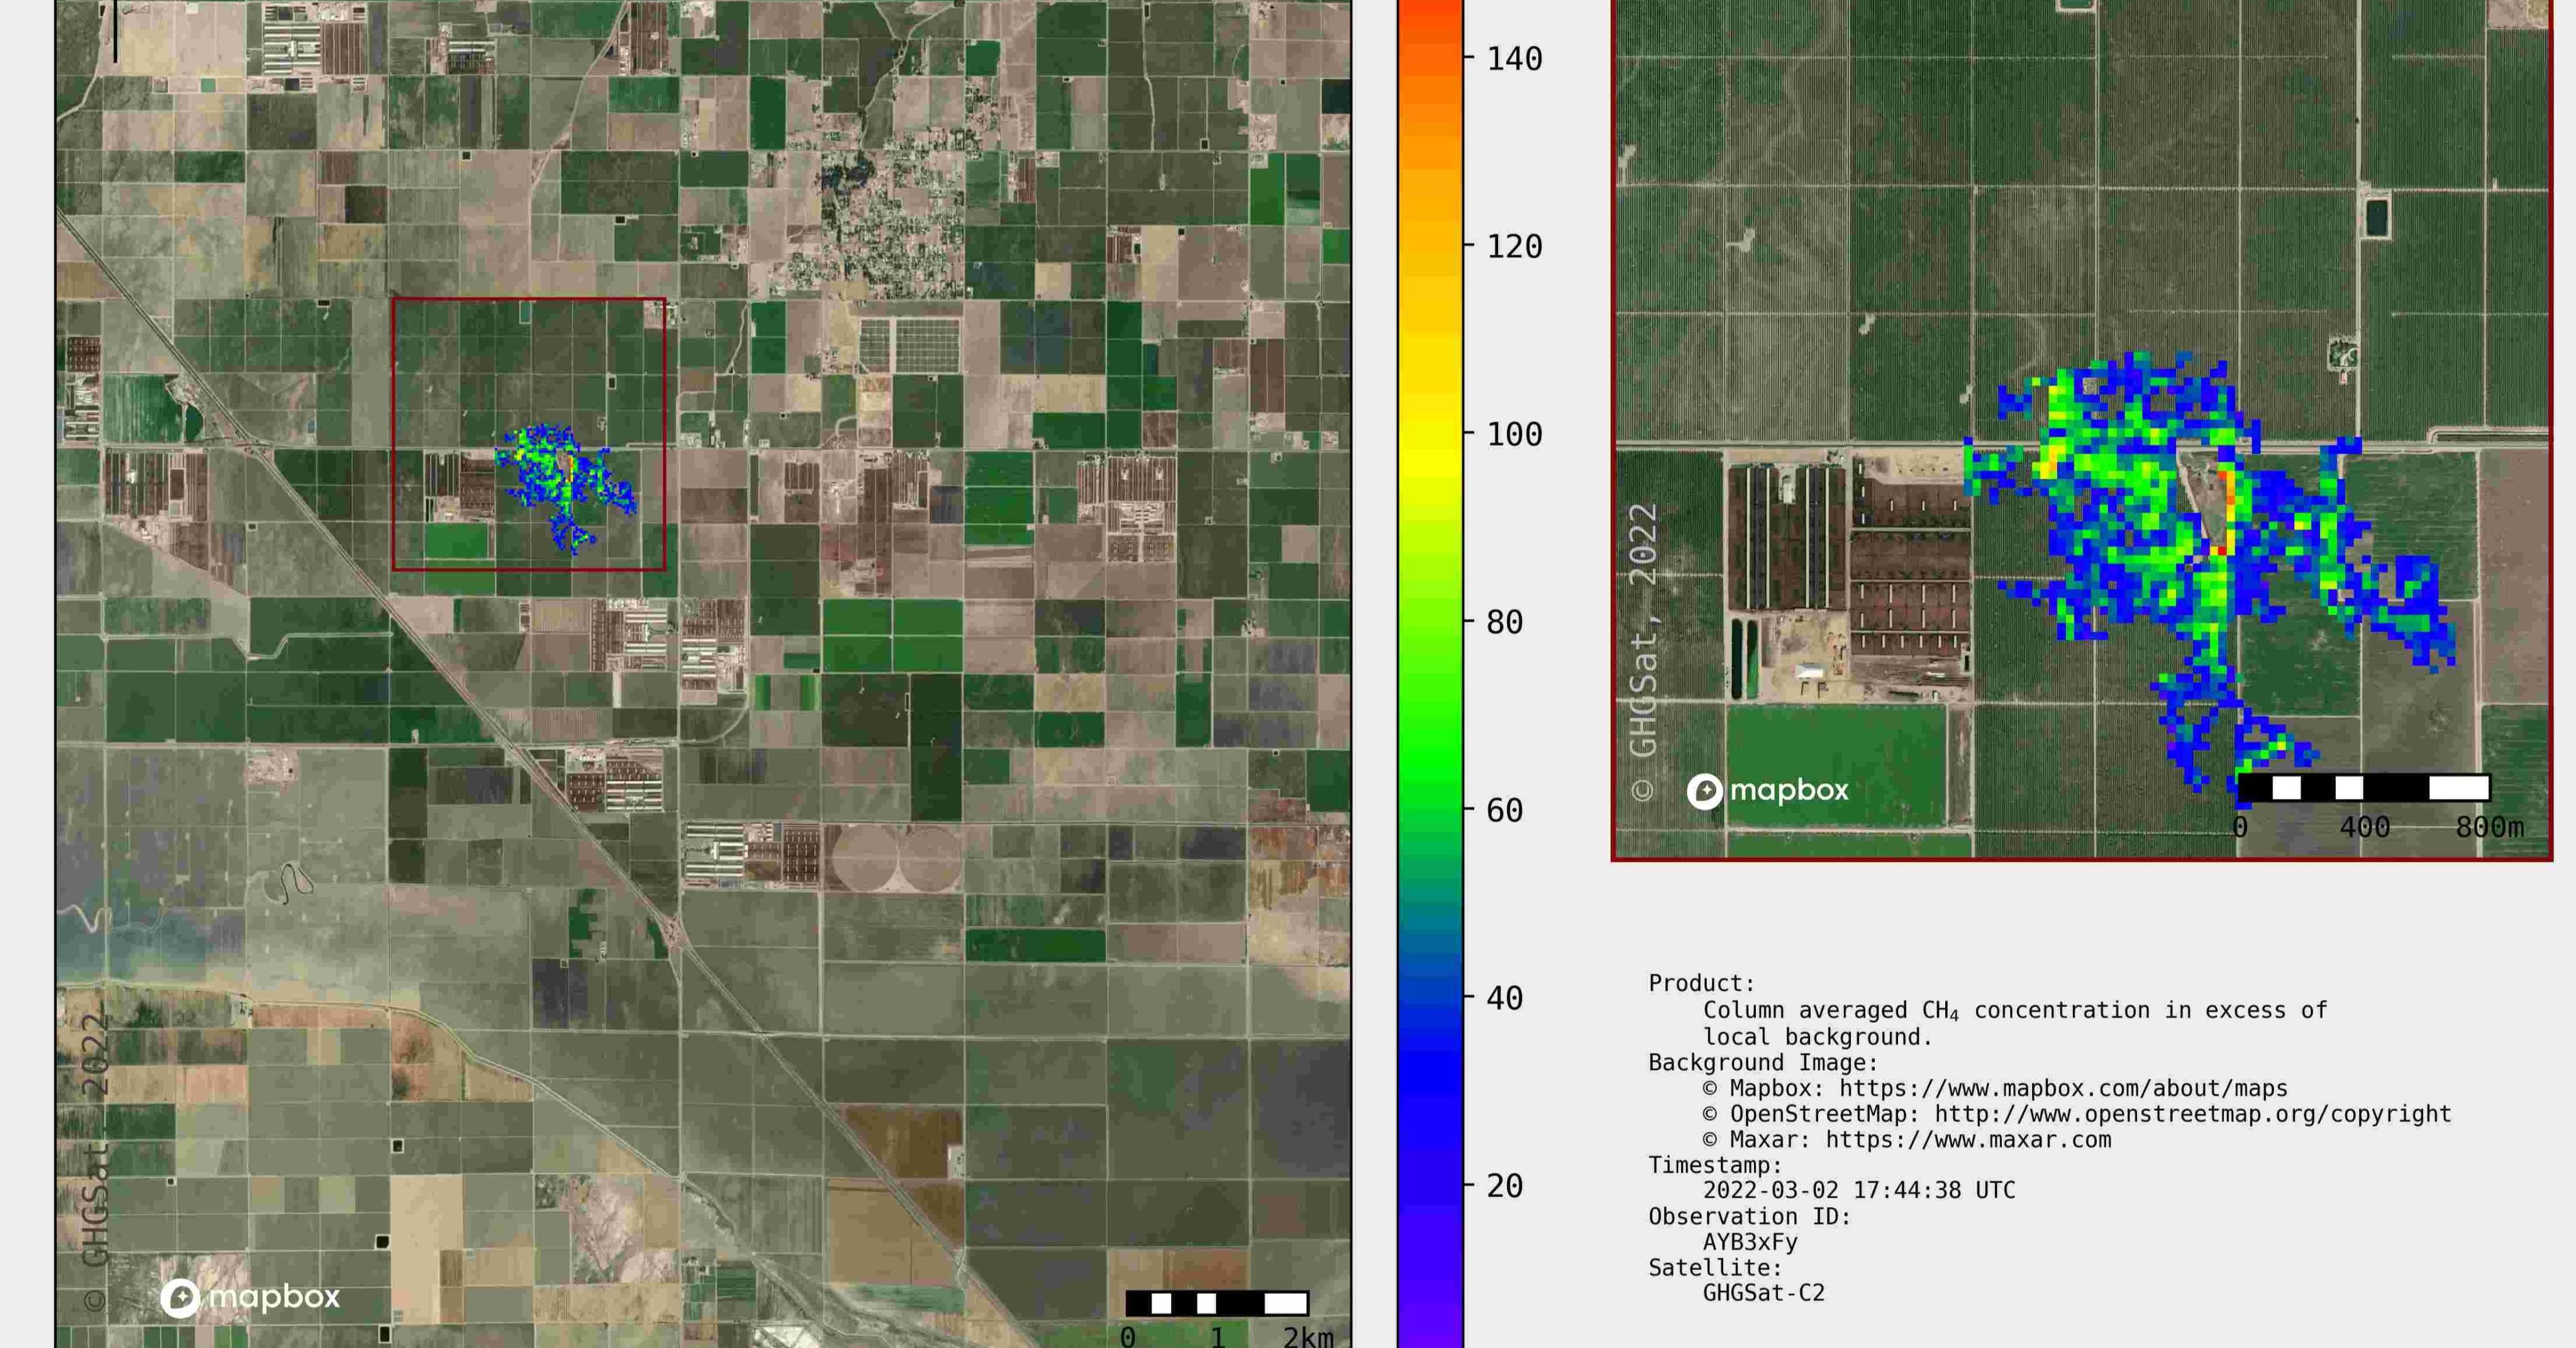
Task: Click the main map scale bar graphic
Action: click(1217, 1303)
